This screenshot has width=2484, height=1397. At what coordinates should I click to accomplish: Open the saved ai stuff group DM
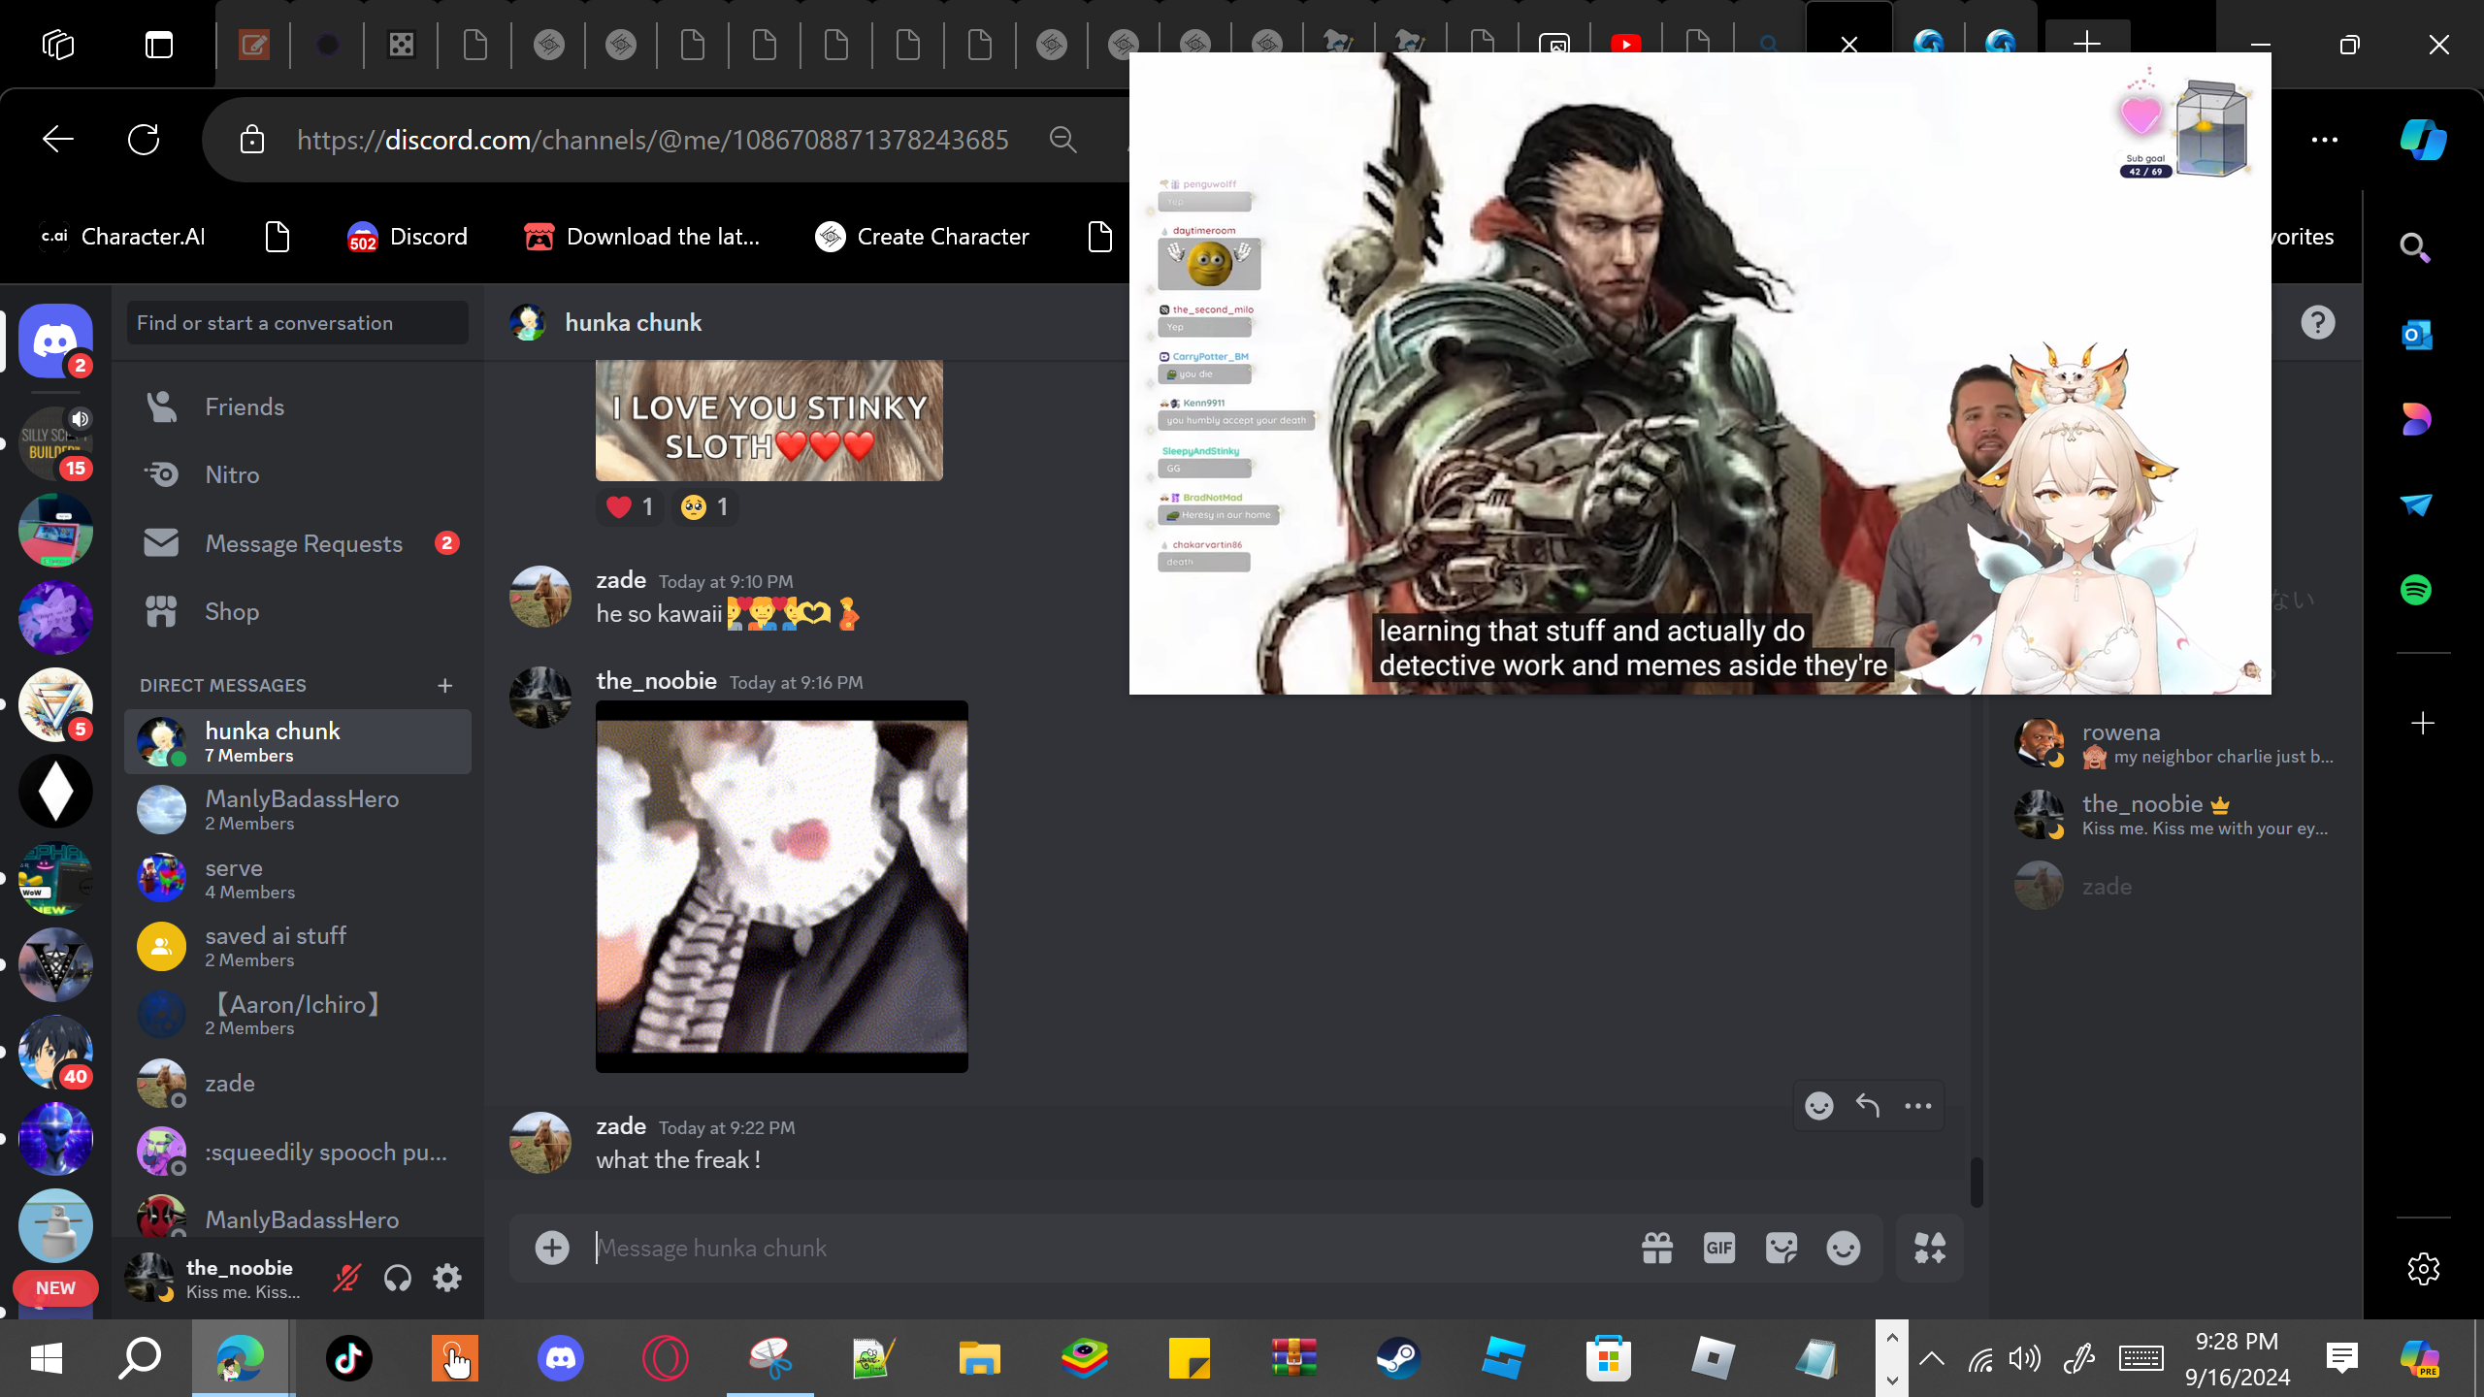pos(298,947)
